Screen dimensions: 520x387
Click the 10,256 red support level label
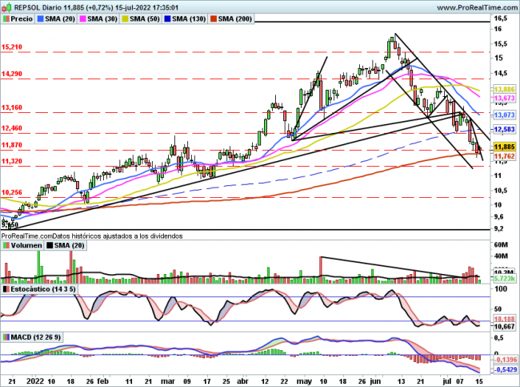12,192
